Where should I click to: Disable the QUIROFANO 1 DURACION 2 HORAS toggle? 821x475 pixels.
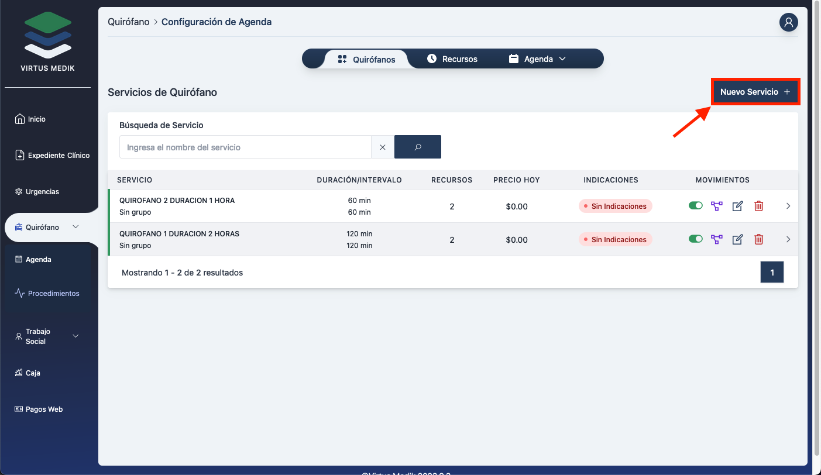[x=695, y=239]
